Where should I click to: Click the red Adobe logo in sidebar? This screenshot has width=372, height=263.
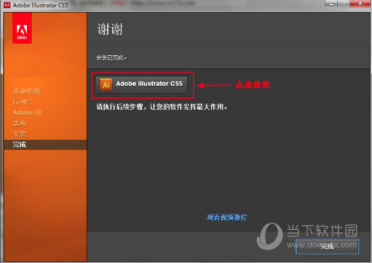22,28
